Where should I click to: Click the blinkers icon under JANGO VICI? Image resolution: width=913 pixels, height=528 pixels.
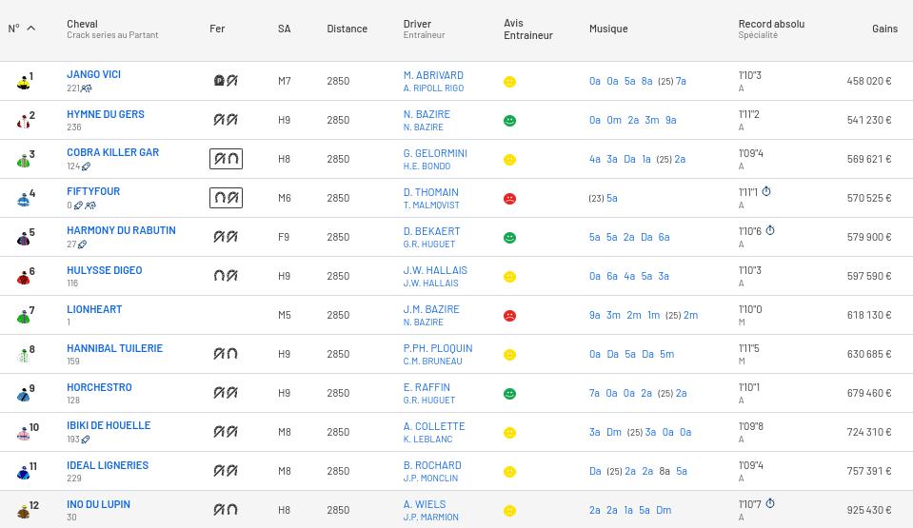coord(87,88)
